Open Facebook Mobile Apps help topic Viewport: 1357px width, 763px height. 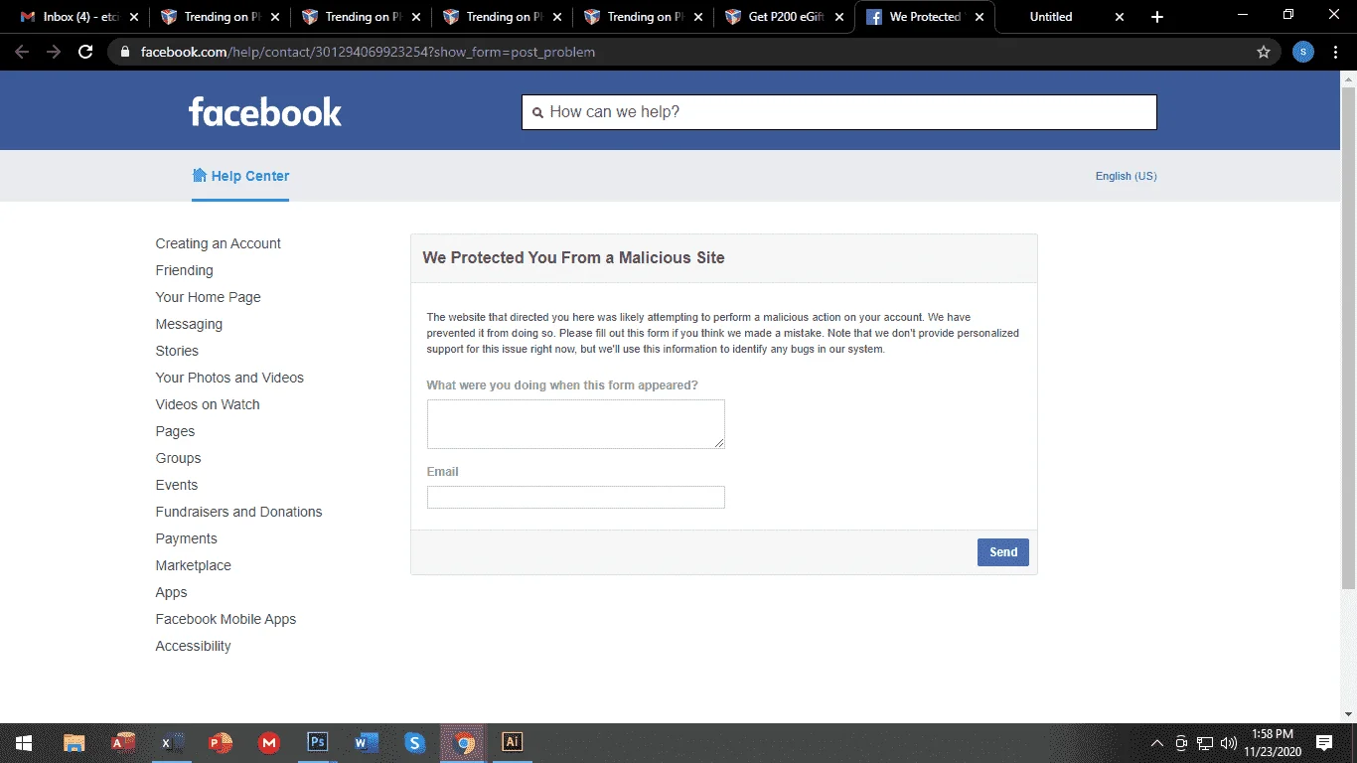[226, 619]
